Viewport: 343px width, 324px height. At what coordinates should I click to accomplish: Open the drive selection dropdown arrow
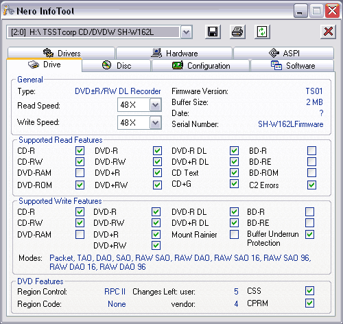[187, 32]
